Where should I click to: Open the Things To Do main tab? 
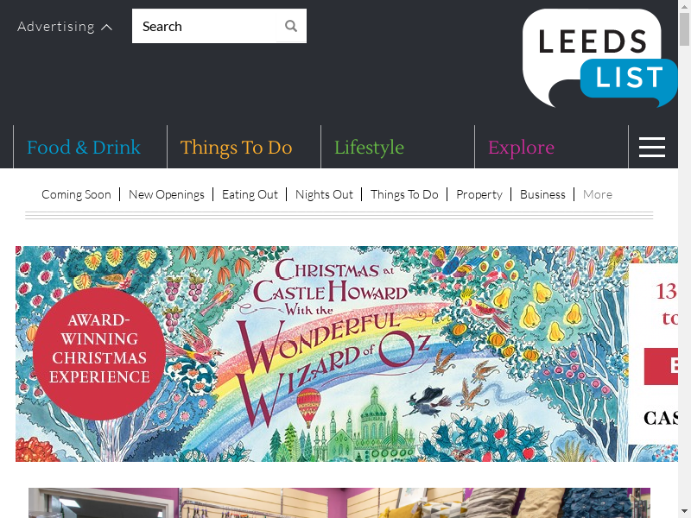point(236,147)
